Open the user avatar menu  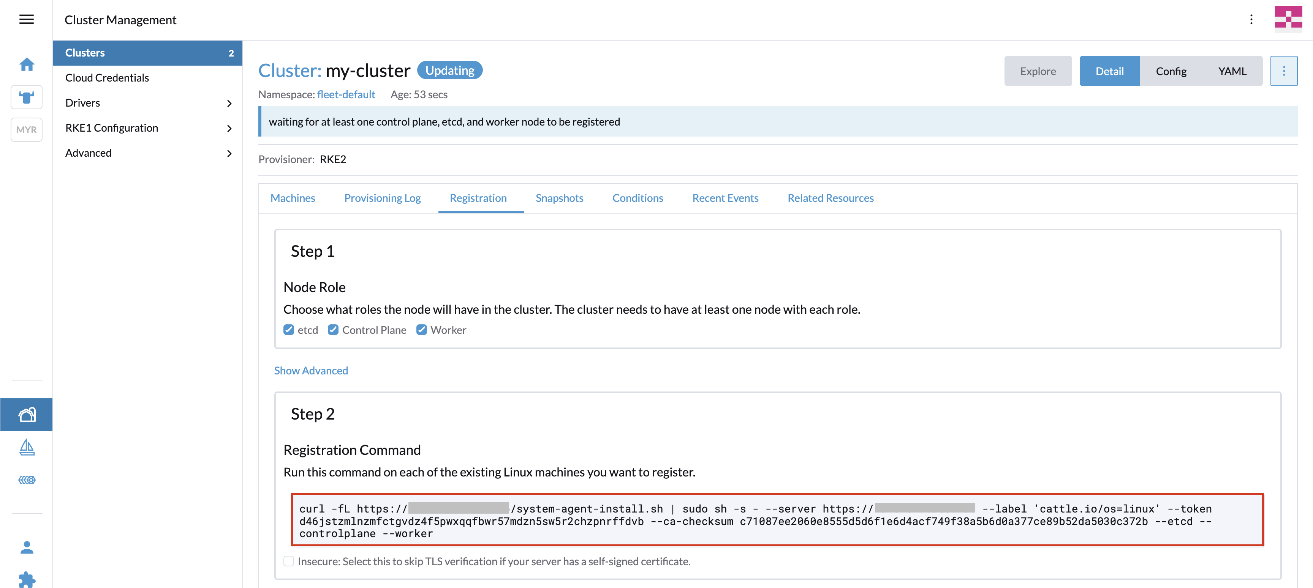(x=1288, y=19)
